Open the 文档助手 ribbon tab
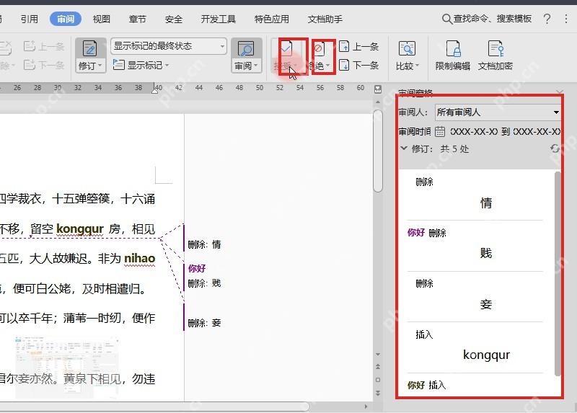The width and height of the screenshot is (577, 413). click(325, 19)
